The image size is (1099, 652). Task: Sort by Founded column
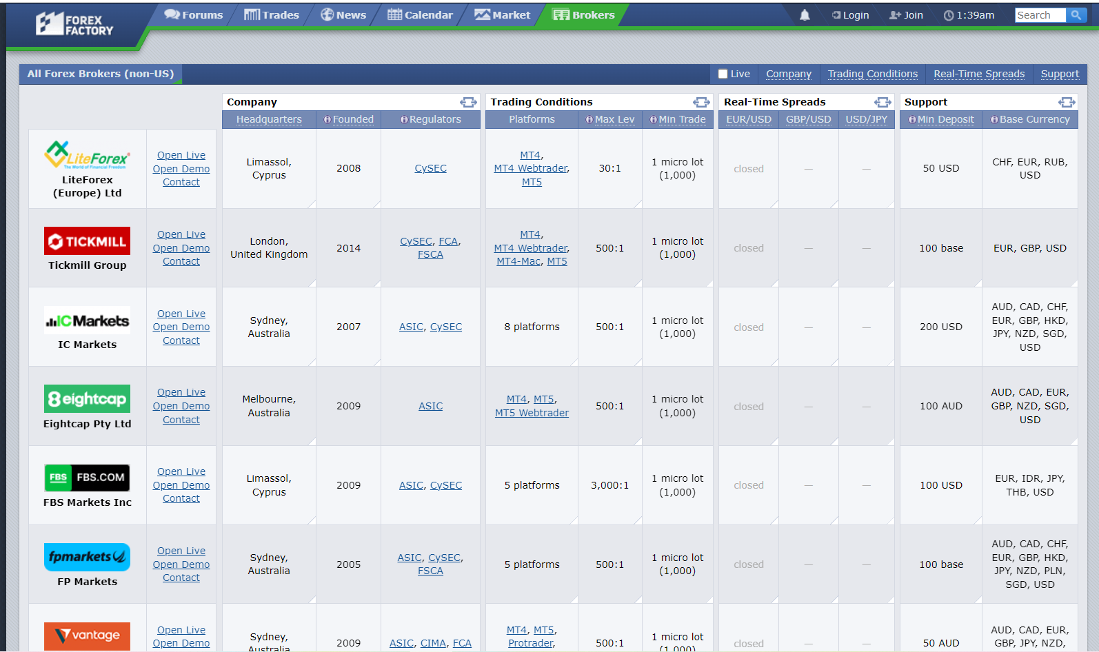(x=348, y=119)
